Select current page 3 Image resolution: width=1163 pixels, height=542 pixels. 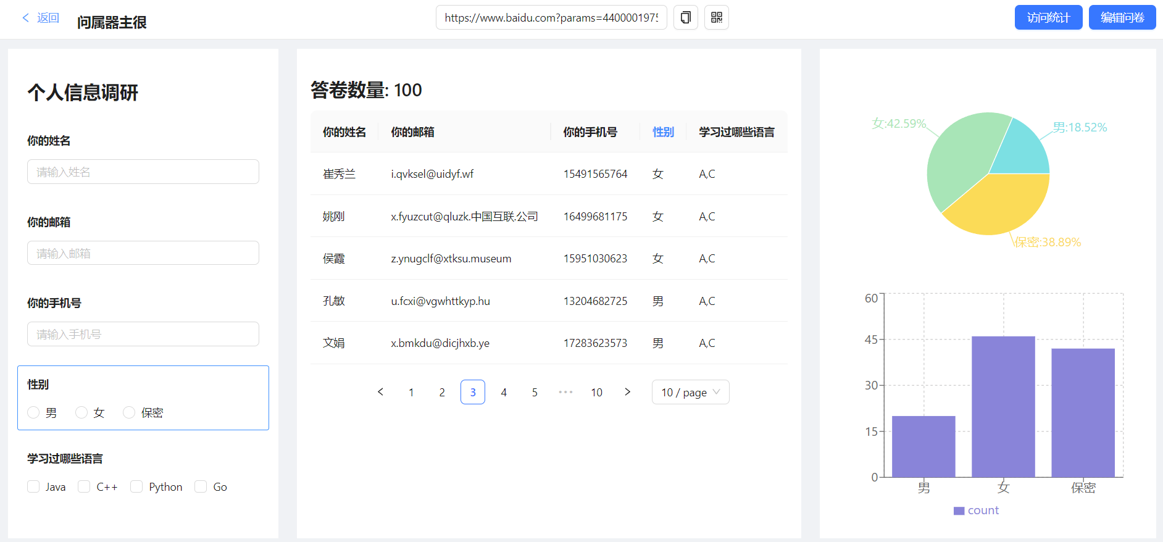pos(473,392)
